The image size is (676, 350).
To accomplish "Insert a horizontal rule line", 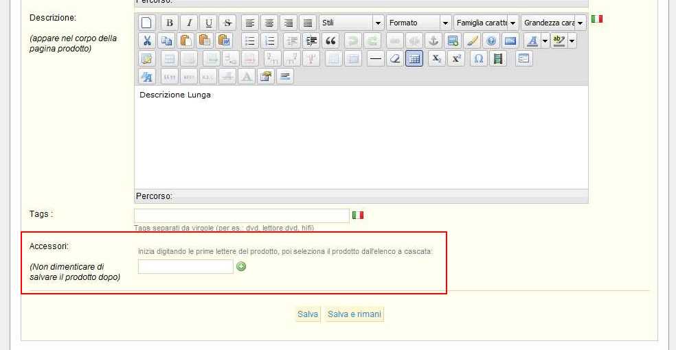I will coord(376,59).
